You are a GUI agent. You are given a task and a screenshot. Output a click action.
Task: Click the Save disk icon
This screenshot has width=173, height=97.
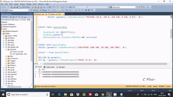[14, 7]
